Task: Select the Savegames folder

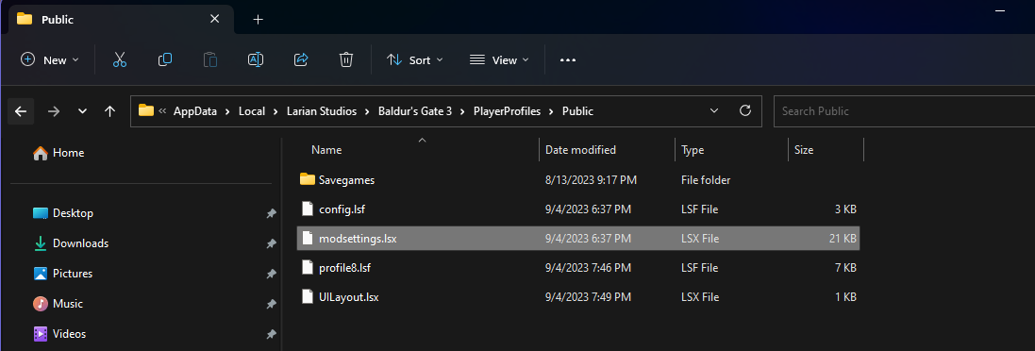Action: (x=578, y=179)
